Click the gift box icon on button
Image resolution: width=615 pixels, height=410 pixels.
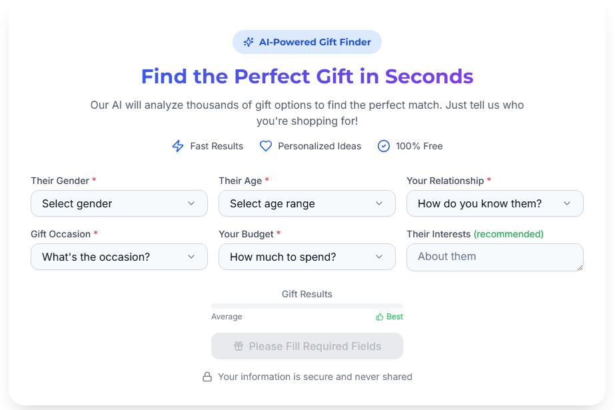(239, 346)
